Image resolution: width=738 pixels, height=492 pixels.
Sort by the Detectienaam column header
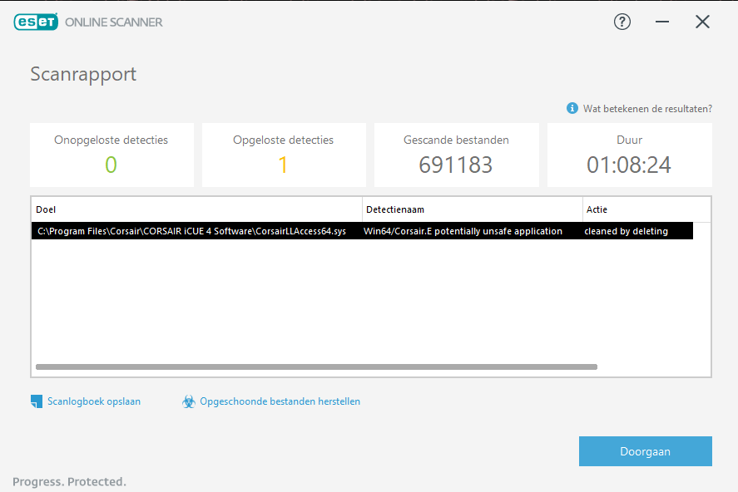tap(472, 209)
